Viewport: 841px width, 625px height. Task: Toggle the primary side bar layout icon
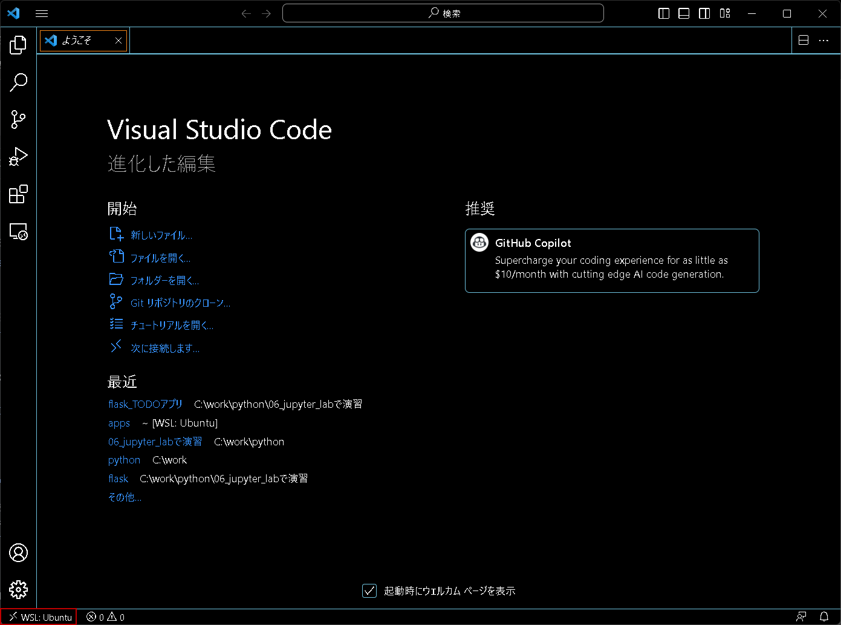pyautogui.click(x=664, y=13)
